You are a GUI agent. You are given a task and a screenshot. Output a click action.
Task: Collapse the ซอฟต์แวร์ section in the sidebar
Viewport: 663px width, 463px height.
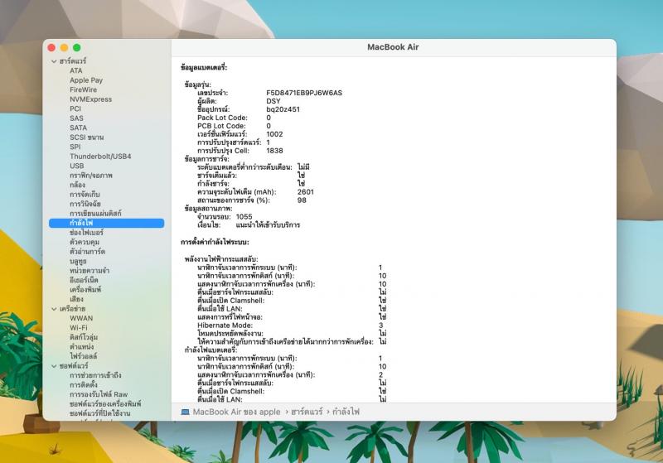coord(54,365)
